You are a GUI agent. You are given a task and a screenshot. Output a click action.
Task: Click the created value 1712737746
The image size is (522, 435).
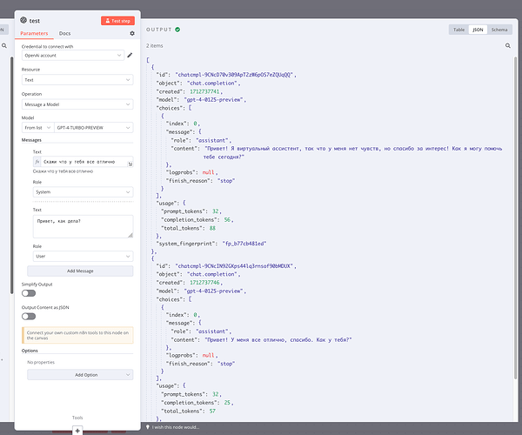point(204,283)
